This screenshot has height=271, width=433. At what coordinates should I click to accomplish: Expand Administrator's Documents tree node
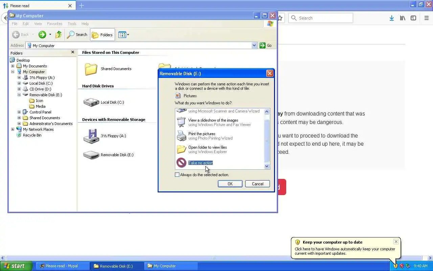[19, 124]
